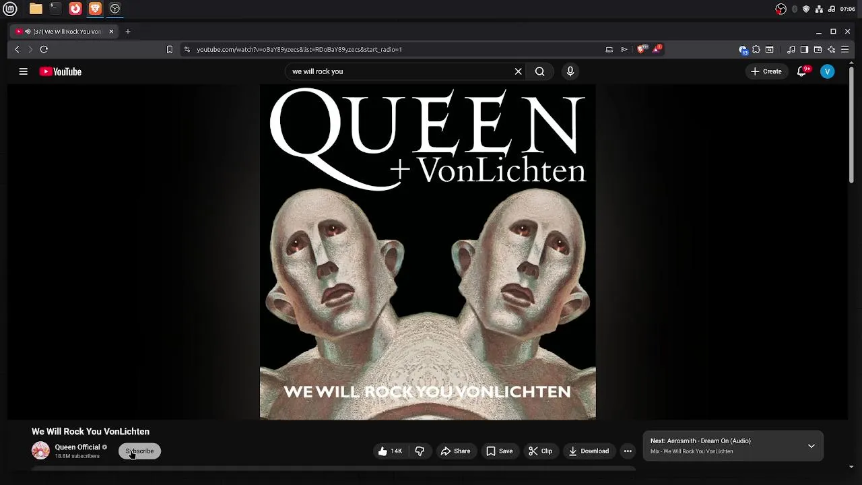This screenshot has width=862, height=485.
Task: Launch Terminal from panel
Action: coord(55,9)
